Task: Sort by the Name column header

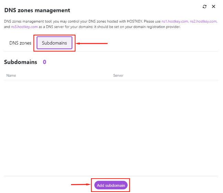Action: [11, 75]
